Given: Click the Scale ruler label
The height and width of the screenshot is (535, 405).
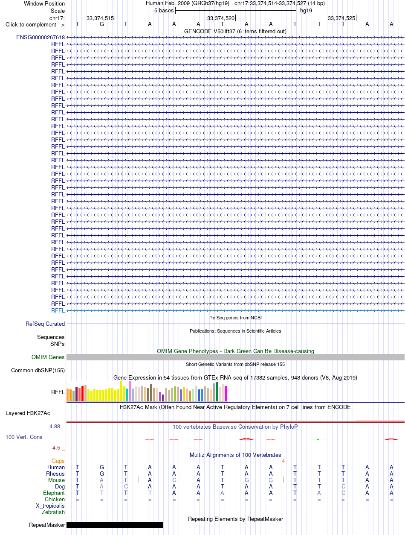Looking at the screenshot, I should click(x=58, y=11).
